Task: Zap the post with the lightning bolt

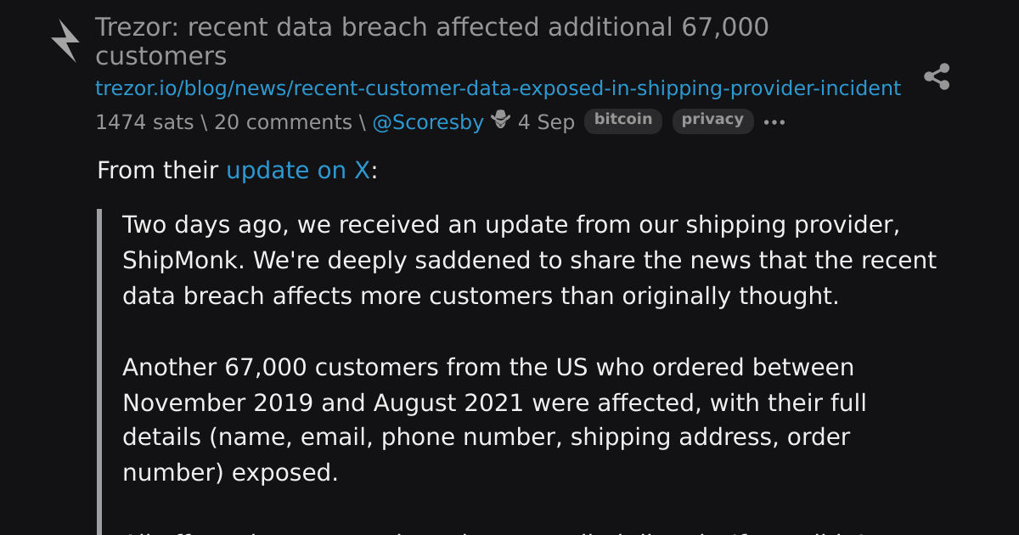Action: click(x=65, y=41)
